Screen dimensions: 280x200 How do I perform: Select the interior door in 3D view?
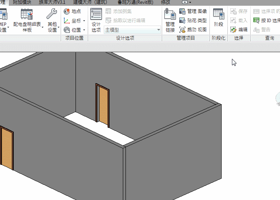pyautogui.click(x=103, y=105)
